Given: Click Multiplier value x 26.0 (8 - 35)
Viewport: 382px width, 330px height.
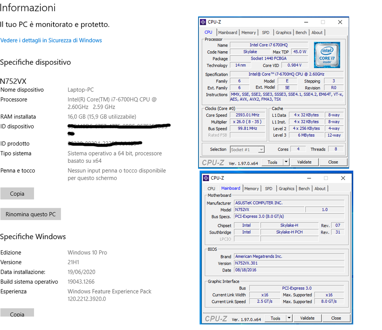Looking at the screenshot, I should pos(247,121).
